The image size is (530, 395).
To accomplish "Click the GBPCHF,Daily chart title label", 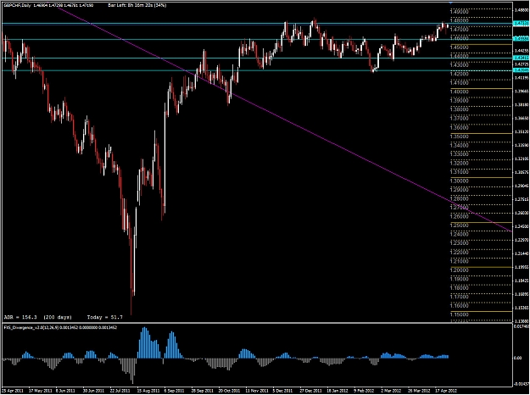I will [x=17, y=5].
